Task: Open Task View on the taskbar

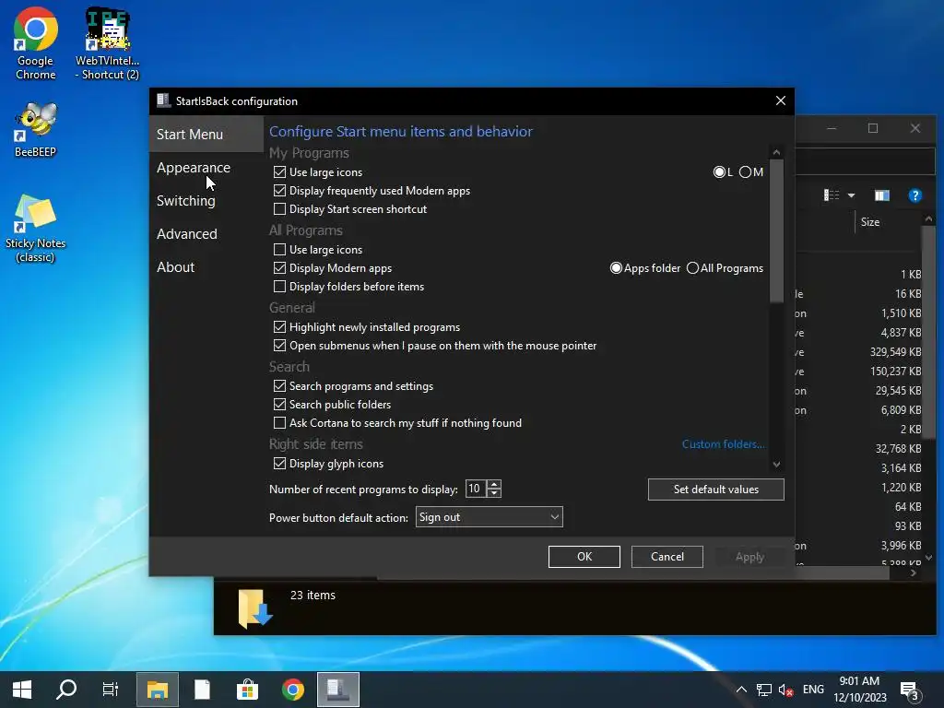Action: pos(111,690)
